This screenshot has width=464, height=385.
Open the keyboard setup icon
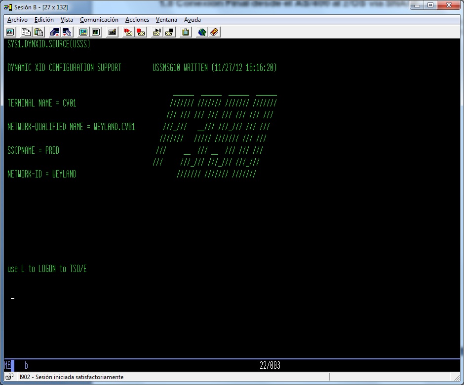(112, 32)
